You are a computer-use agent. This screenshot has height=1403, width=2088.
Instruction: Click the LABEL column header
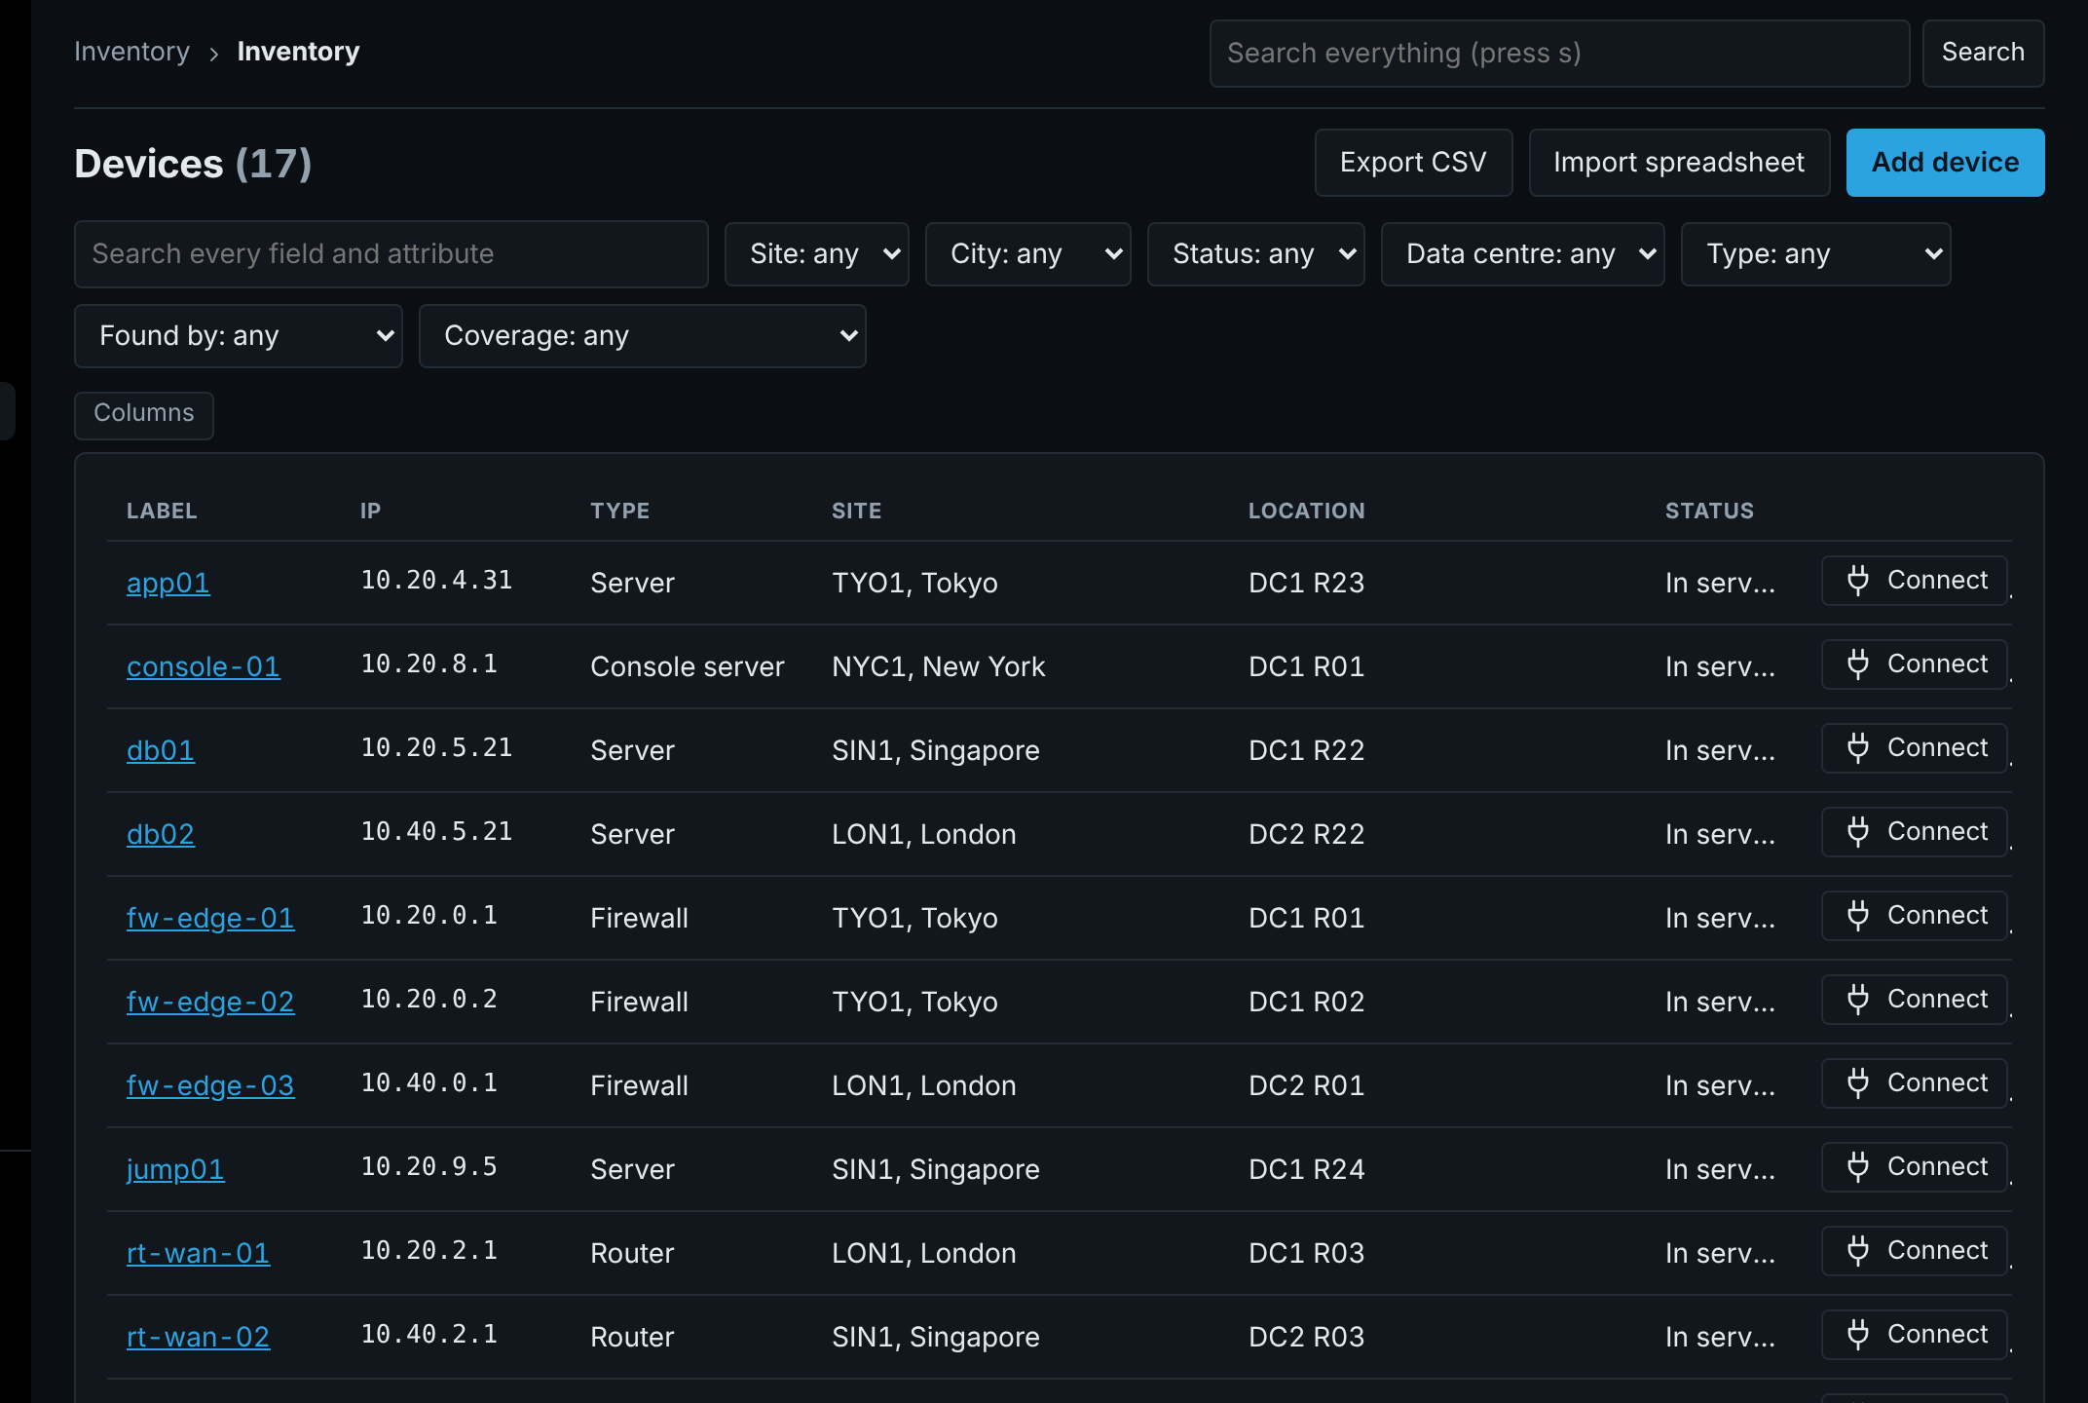coord(162,511)
